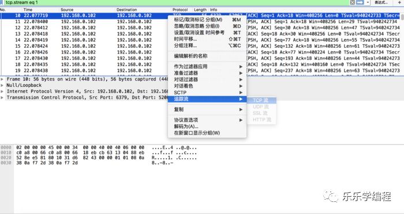Open 分组注释… menu entry

[207, 45]
